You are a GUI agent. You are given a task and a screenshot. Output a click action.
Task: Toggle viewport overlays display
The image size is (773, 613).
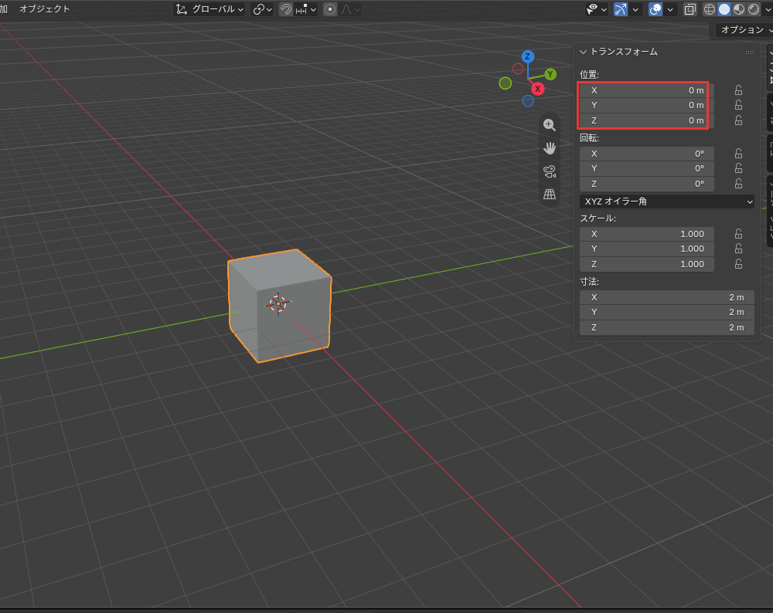coord(656,9)
